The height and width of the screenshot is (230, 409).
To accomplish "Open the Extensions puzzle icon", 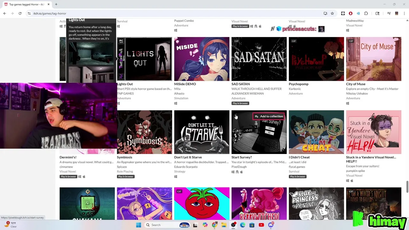I will [x=366, y=13].
